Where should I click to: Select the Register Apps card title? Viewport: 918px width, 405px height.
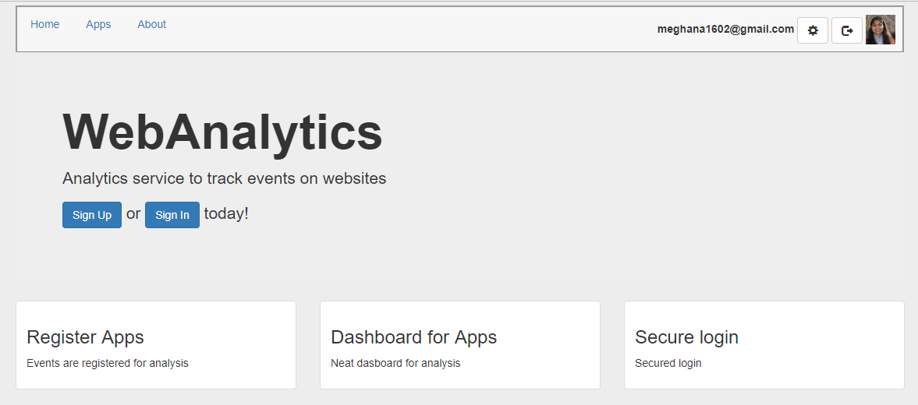[x=85, y=337]
